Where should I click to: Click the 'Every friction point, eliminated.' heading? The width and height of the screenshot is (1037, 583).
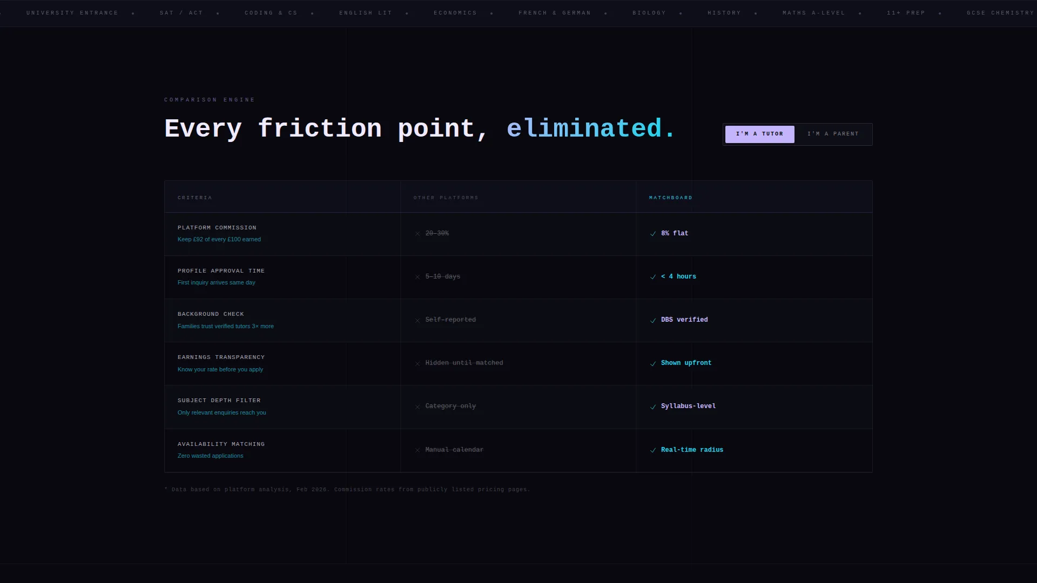(420, 129)
